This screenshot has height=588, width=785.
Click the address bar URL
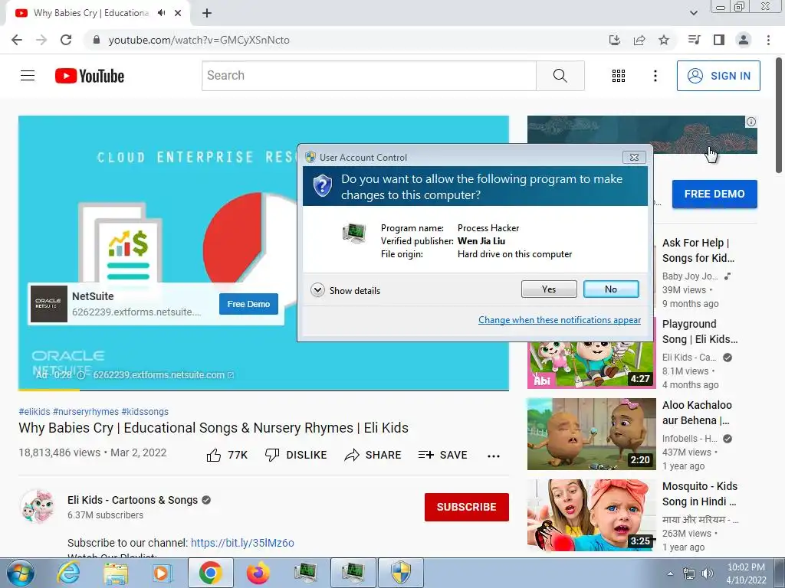(199, 40)
